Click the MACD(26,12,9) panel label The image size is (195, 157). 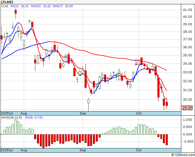[11, 118]
